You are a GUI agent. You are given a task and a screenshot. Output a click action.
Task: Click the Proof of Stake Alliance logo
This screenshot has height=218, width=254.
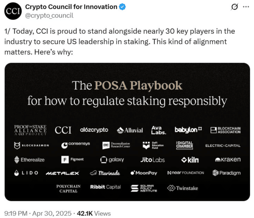click(x=30, y=130)
